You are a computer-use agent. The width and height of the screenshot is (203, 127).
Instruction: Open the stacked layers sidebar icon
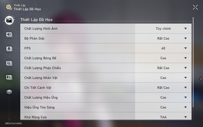pos(9,92)
